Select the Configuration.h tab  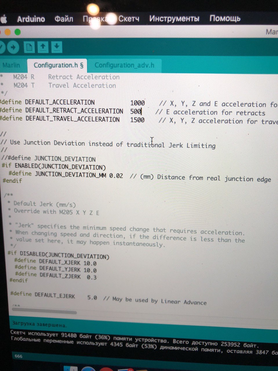[x=58, y=65]
